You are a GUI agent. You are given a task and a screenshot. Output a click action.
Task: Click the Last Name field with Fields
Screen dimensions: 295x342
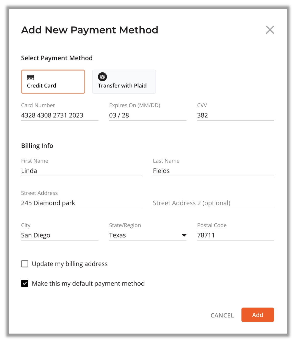pyautogui.click(x=213, y=171)
